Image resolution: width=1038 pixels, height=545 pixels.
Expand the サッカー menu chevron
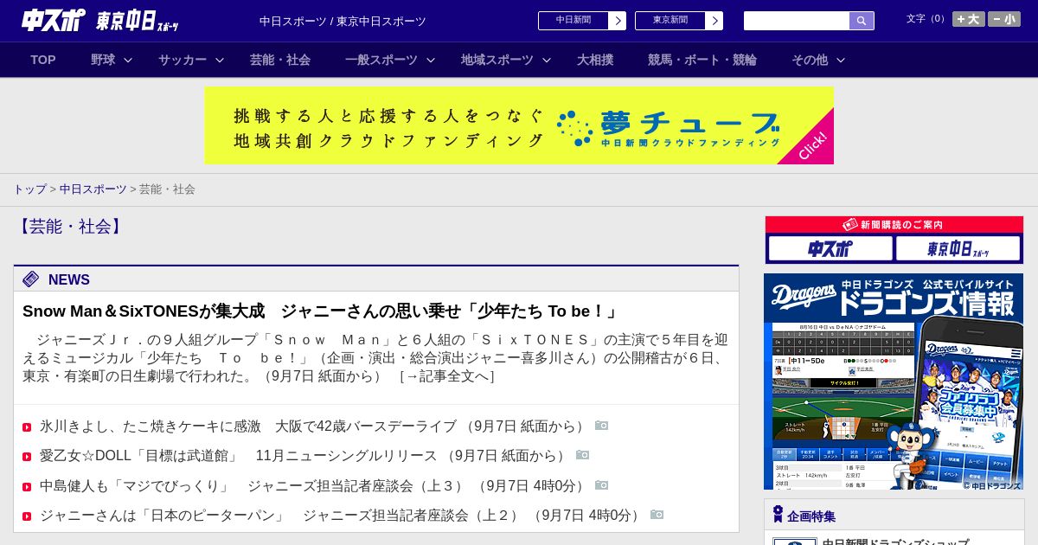point(220,60)
